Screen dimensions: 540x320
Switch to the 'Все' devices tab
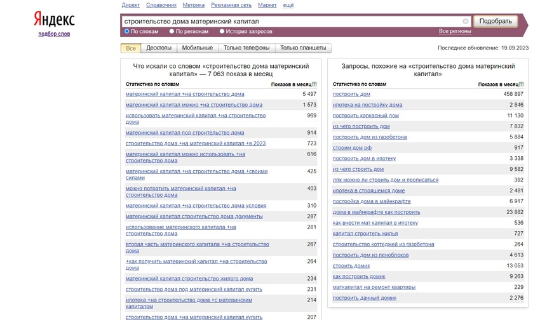130,48
